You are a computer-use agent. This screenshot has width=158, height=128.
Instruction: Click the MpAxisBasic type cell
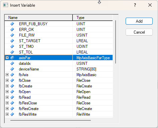93,75
